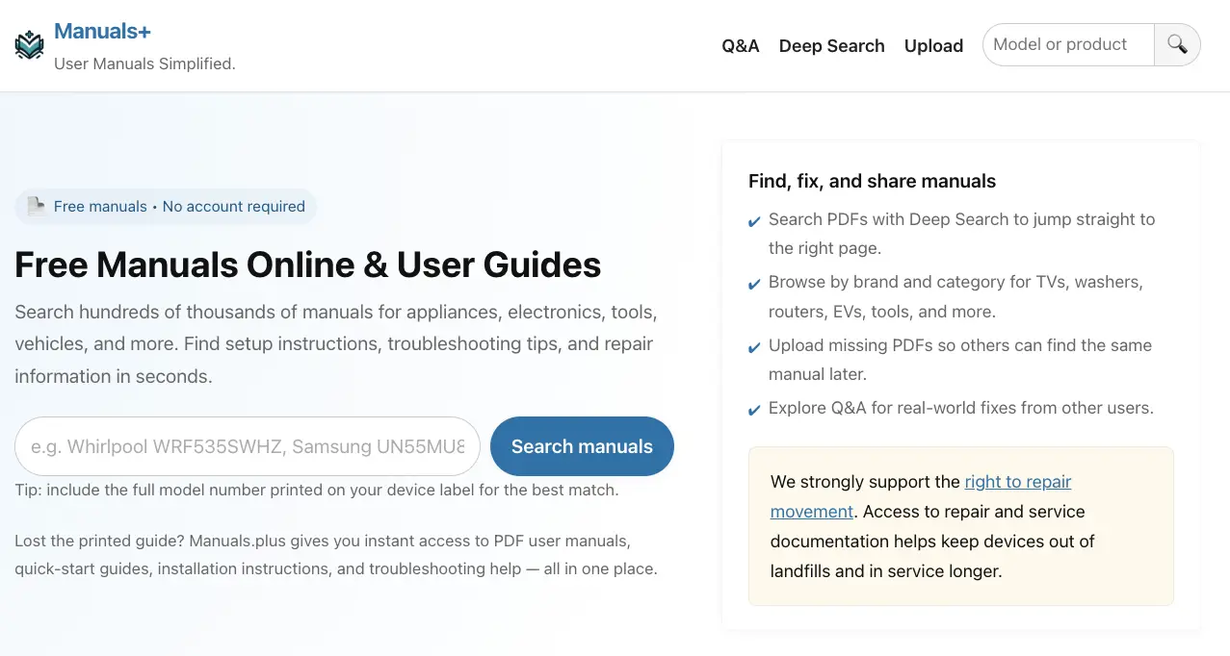Click the Search hundreds of thousands of manuals paragraph
The width and height of the screenshot is (1230, 656).
click(336, 344)
